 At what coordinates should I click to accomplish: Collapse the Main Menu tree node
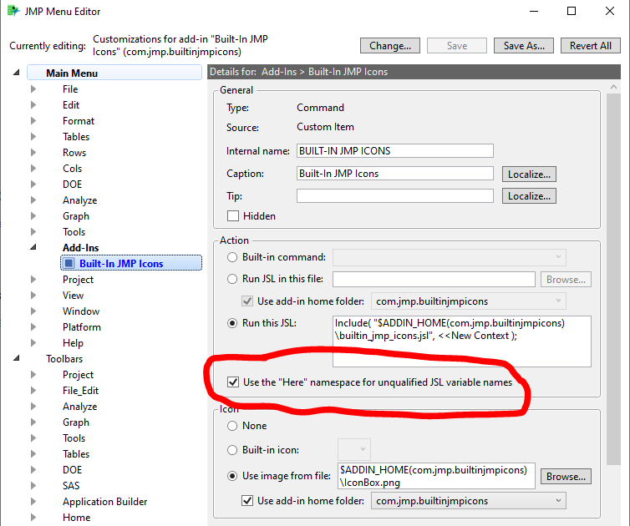pyautogui.click(x=16, y=73)
